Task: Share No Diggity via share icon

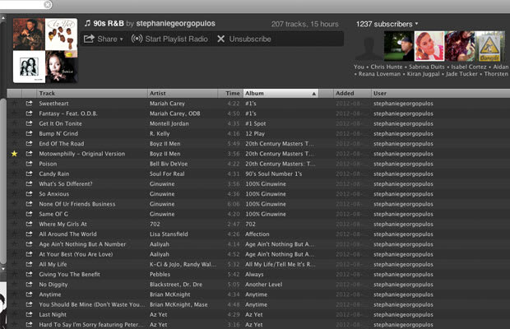Action: pyautogui.click(x=30, y=285)
